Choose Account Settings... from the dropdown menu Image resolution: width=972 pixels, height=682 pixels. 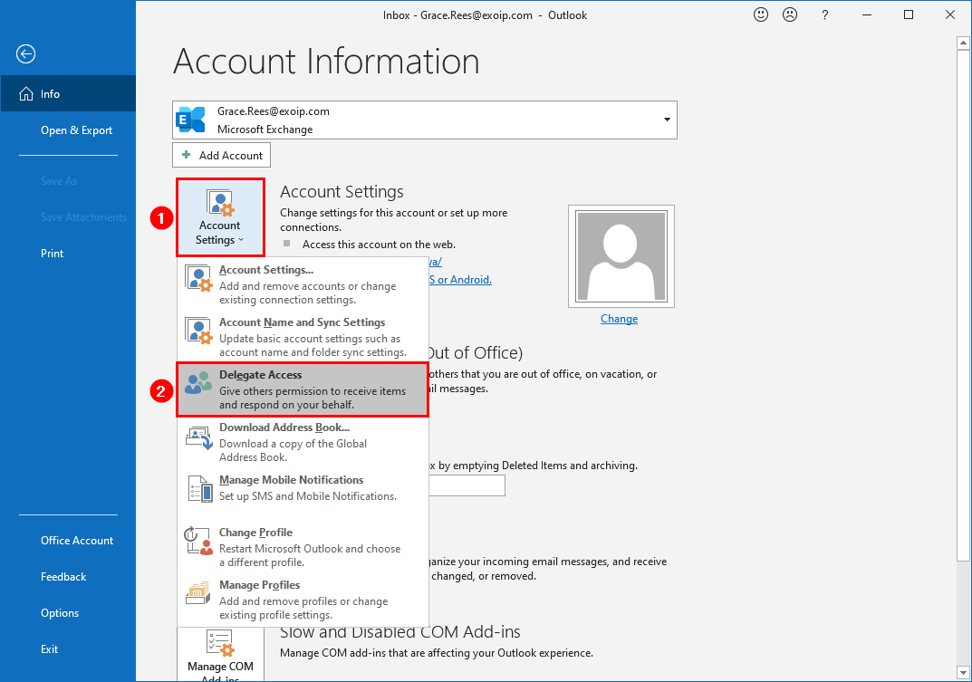[x=303, y=284]
